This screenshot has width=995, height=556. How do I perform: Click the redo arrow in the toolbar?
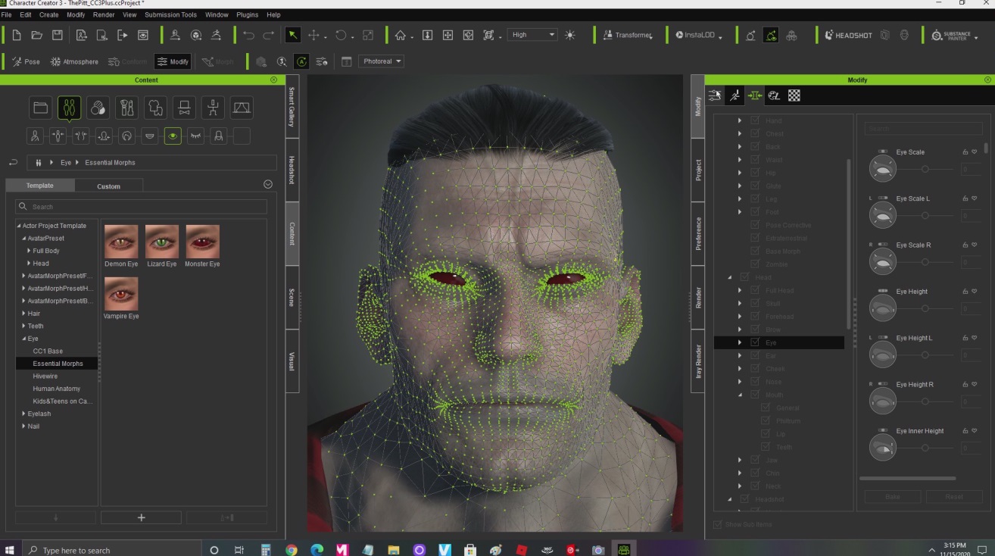tap(268, 35)
